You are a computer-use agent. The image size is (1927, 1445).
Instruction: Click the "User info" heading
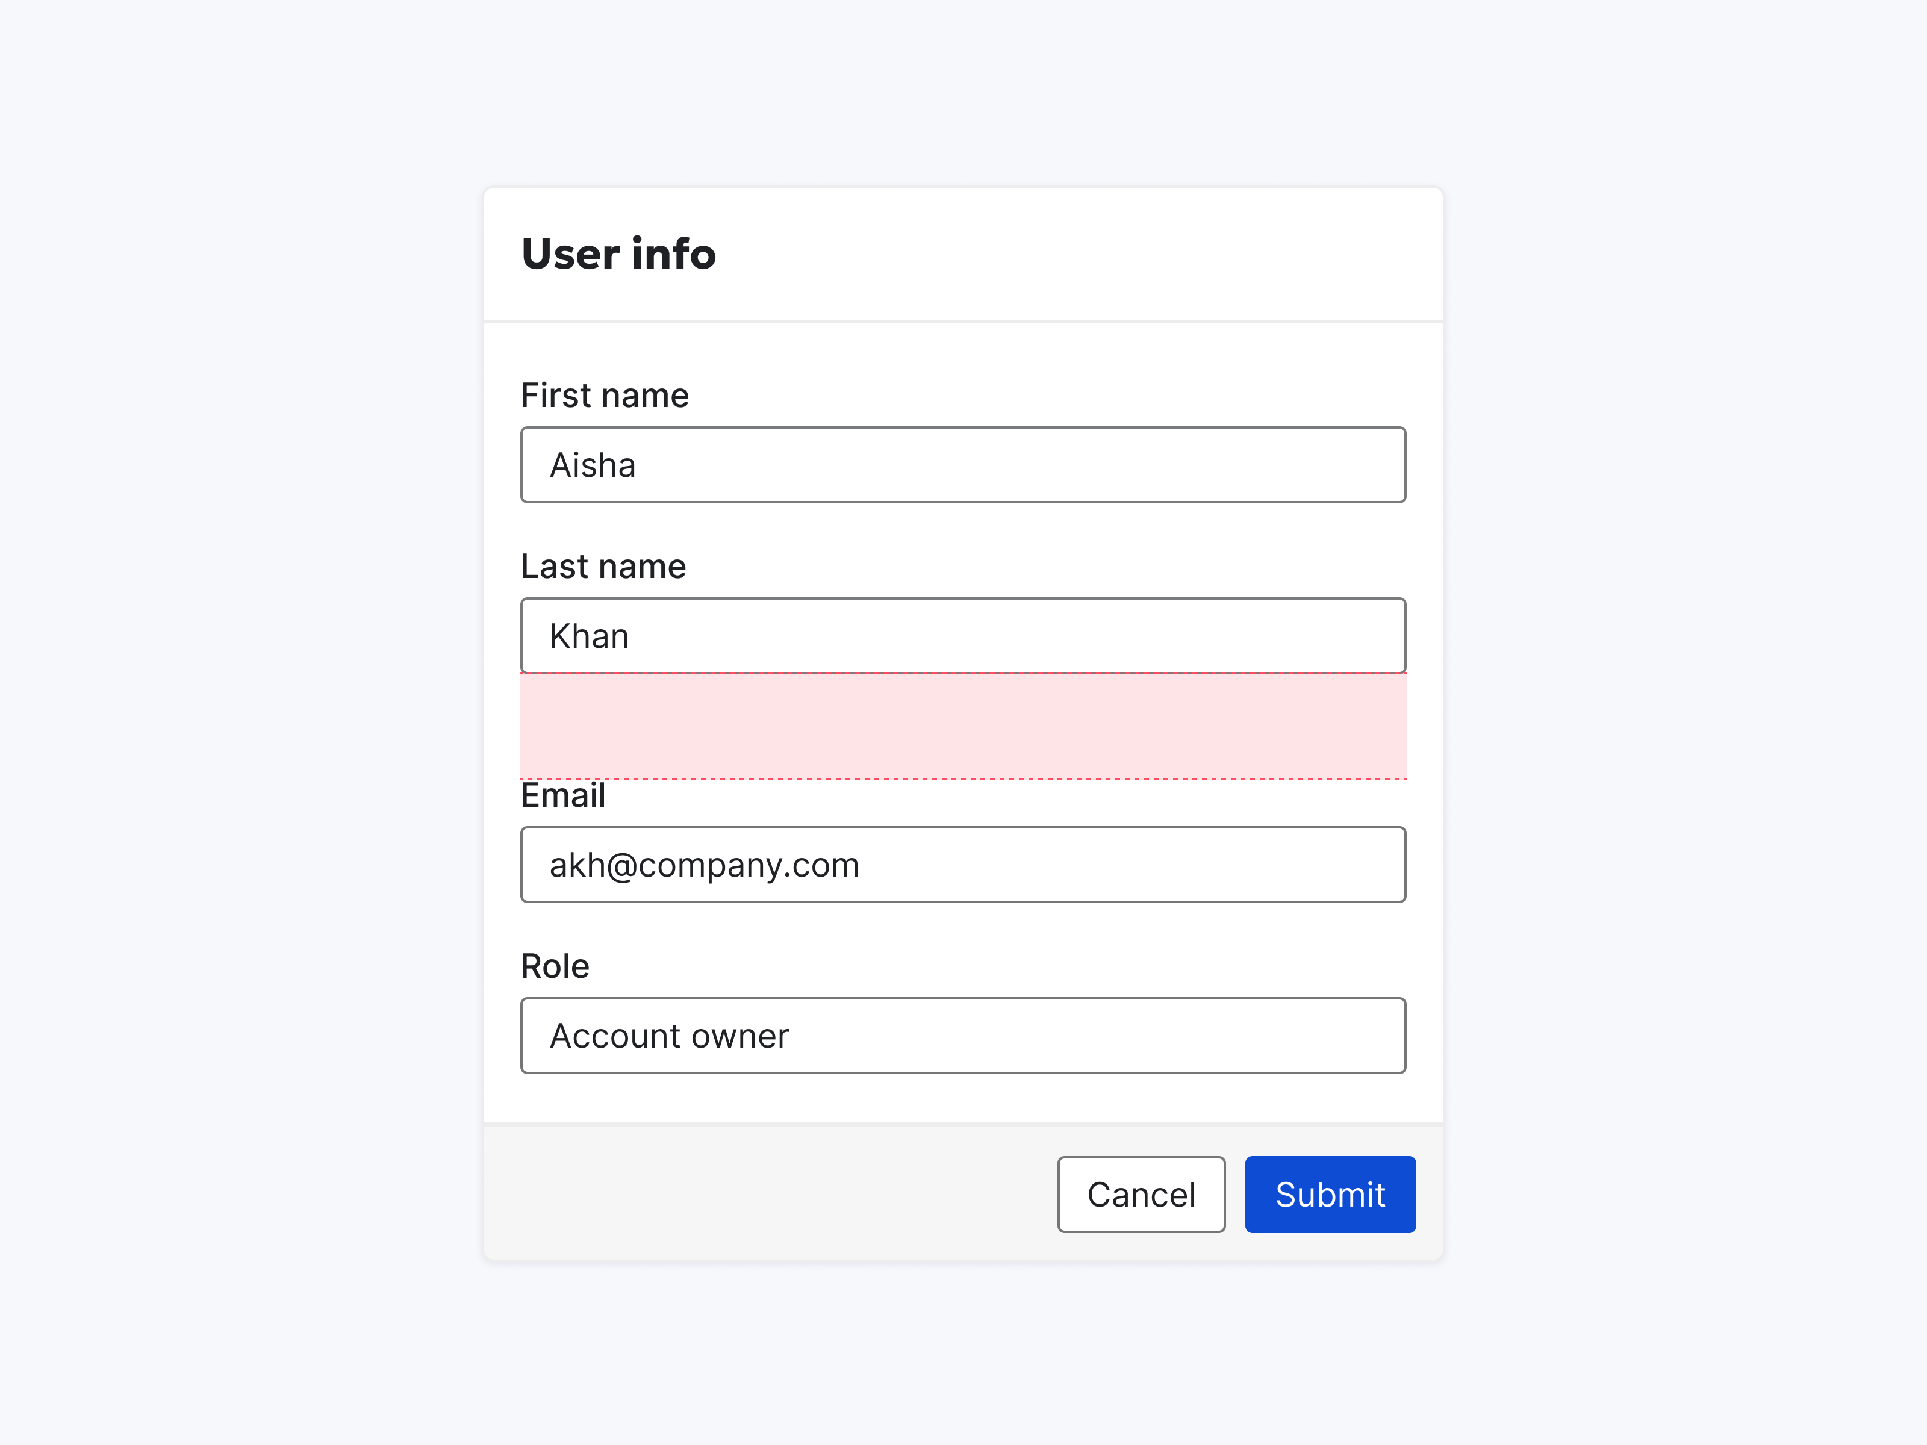coord(618,254)
